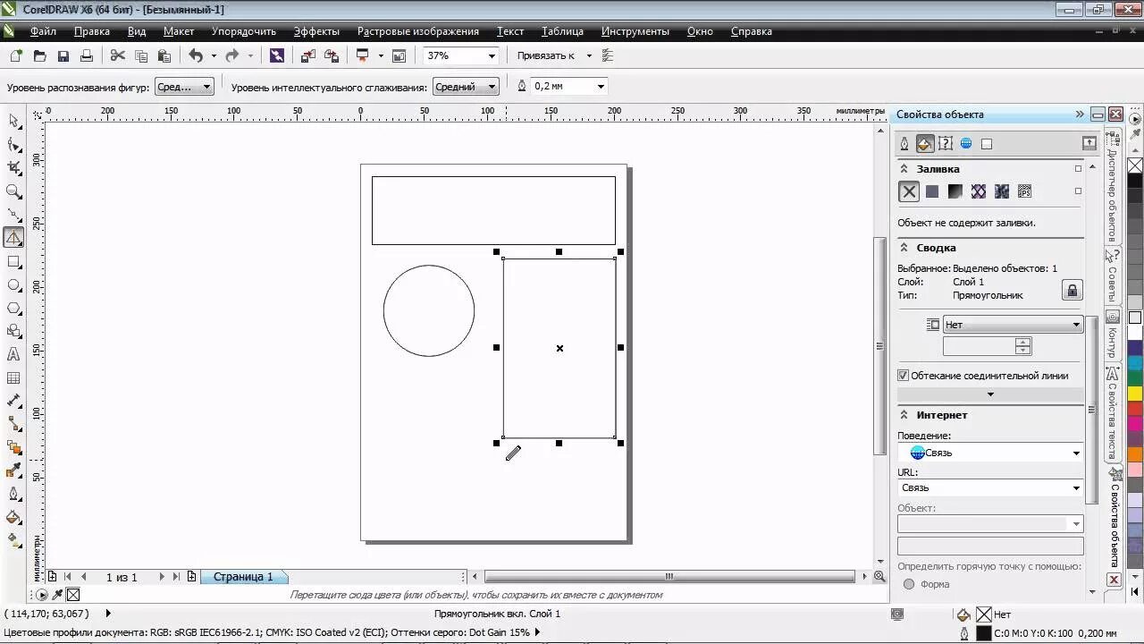
Task: Switch to Страница 1 page tab
Action: [243, 577]
